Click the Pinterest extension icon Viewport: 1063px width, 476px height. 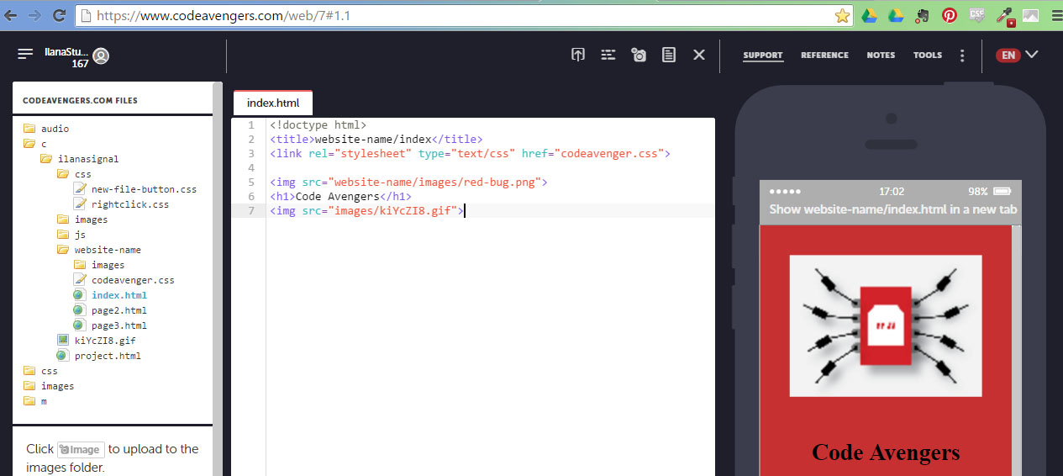coord(950,15)
